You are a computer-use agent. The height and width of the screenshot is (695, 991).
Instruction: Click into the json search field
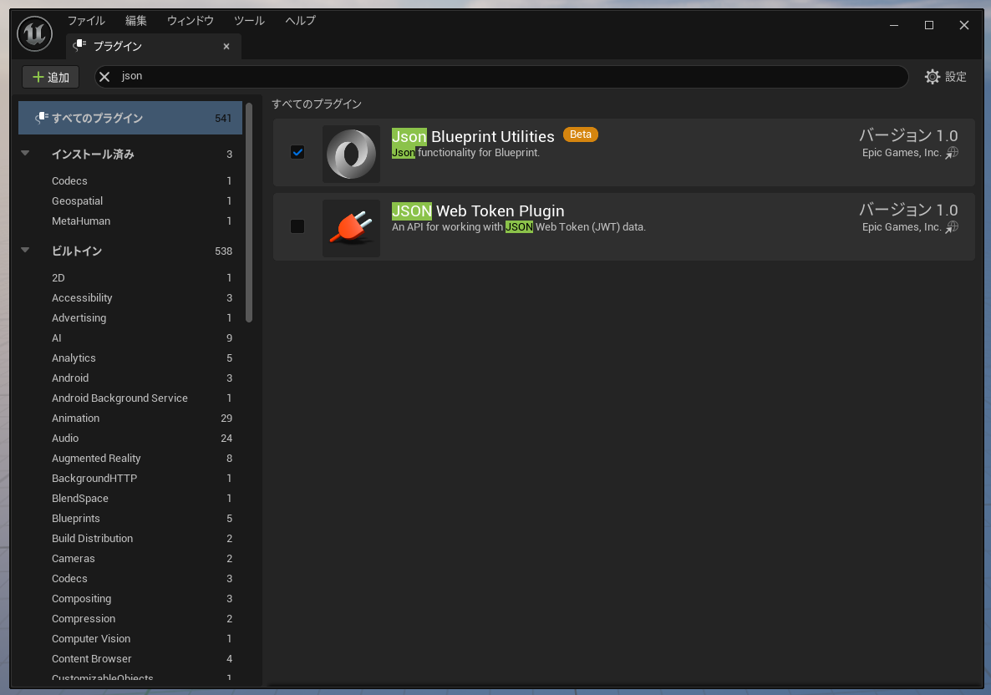501,77
